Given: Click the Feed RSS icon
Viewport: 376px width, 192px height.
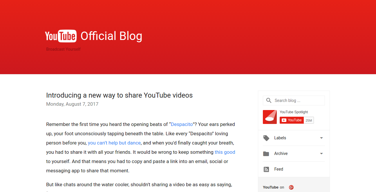Looking at the screenshot, I should 266,169.
